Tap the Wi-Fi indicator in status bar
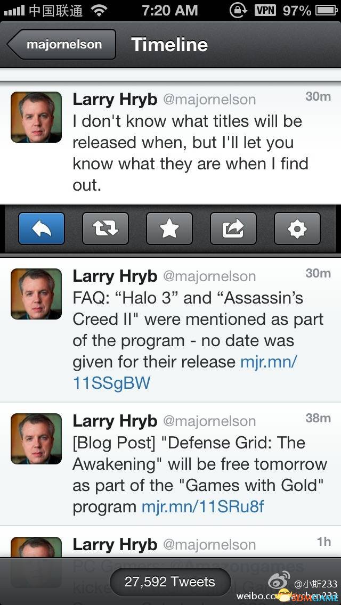The height and width of the screenshot is (605, 341). pos(100,11)
